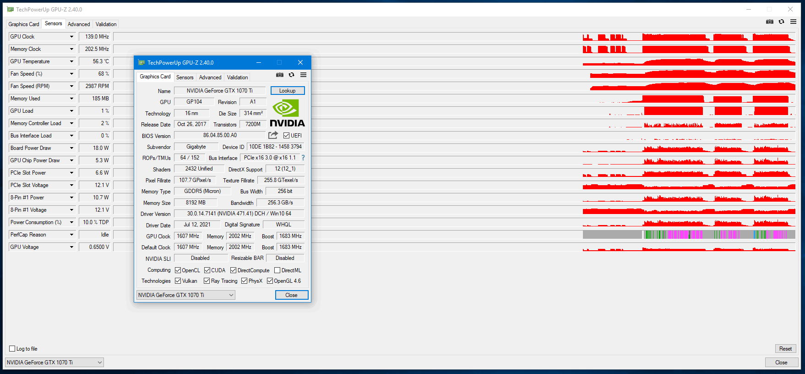Click the Subvendor Gigabyte field
This screenshot has width=805, height=374.
(196, 147)
